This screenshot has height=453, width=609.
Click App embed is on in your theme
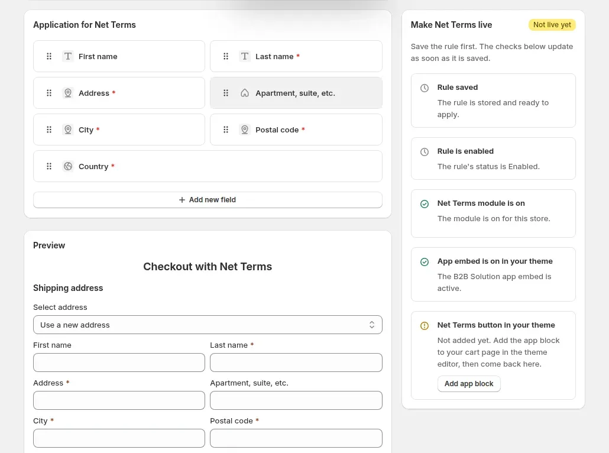pyautogui.click(x=495, y=261)
